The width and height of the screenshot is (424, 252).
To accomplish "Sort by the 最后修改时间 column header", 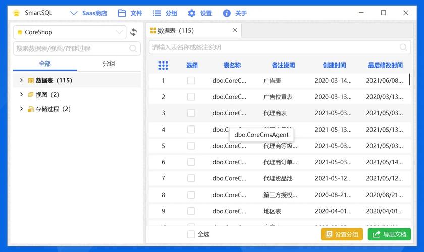I will pyautogui.click(x=385, y=66).
